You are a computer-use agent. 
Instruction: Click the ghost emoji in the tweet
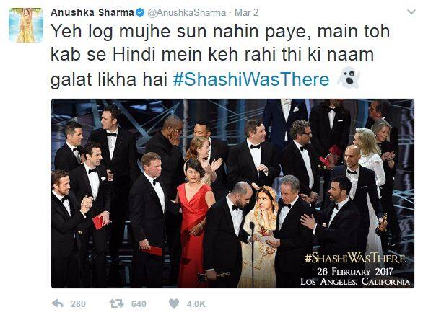[349, 77]
